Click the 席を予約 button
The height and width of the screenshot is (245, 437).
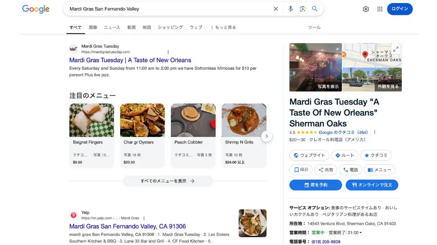coord(316,185)
